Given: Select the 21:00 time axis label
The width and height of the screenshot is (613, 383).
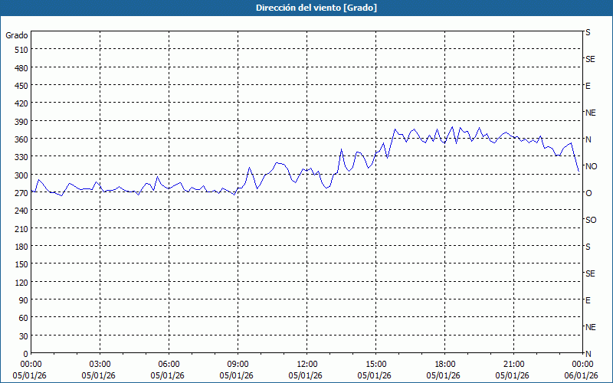Looking at the screenshot, I should click(x=514, y=364).
